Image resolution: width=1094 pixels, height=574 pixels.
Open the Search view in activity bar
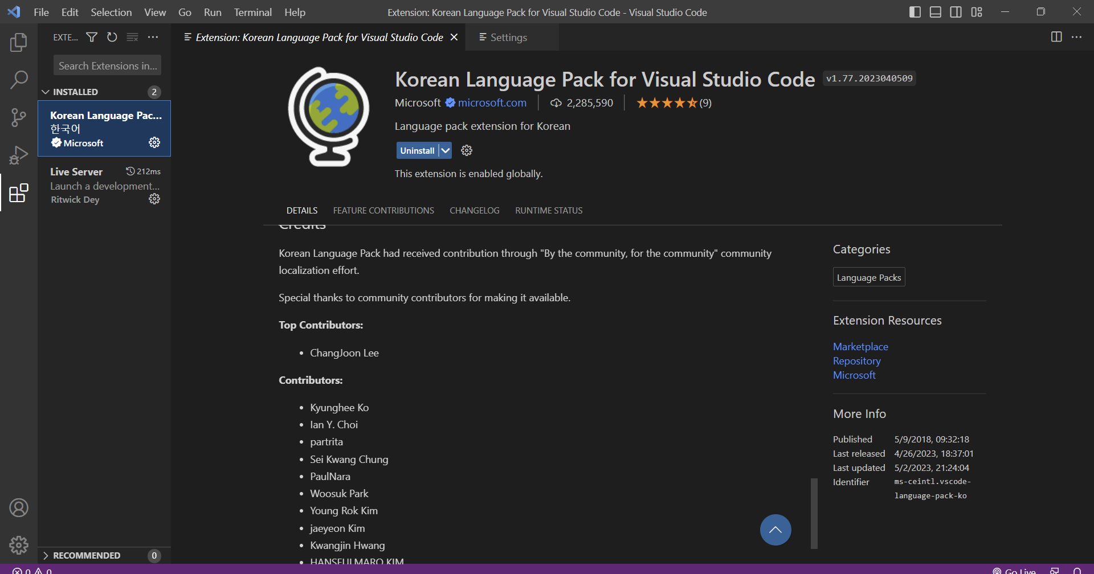[x=19, y=80]
